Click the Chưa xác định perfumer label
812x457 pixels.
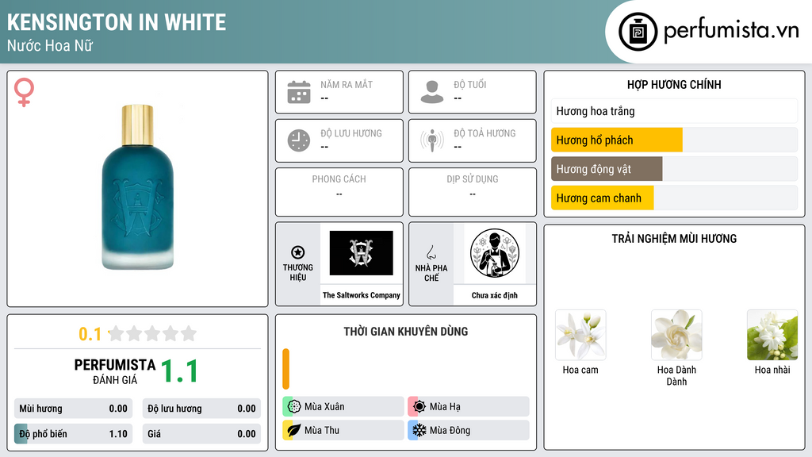[495, 295]
